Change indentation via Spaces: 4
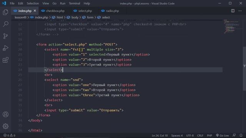The image size is (246, 138). pos(177,135)
